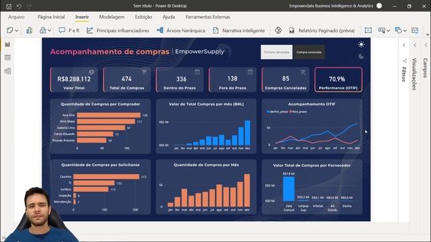
Task: Click the Ana Júlia bar in Comprador chart
Action: coord(109,115)
